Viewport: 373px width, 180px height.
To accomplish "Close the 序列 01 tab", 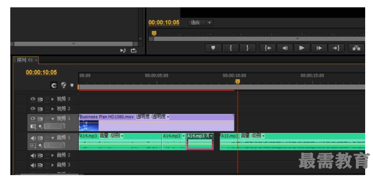I will click(36, 60).
